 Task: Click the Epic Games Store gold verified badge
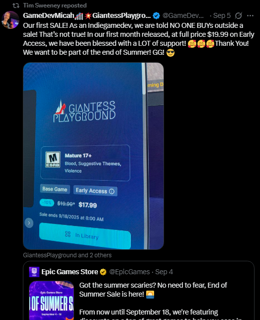click(103, 272)
